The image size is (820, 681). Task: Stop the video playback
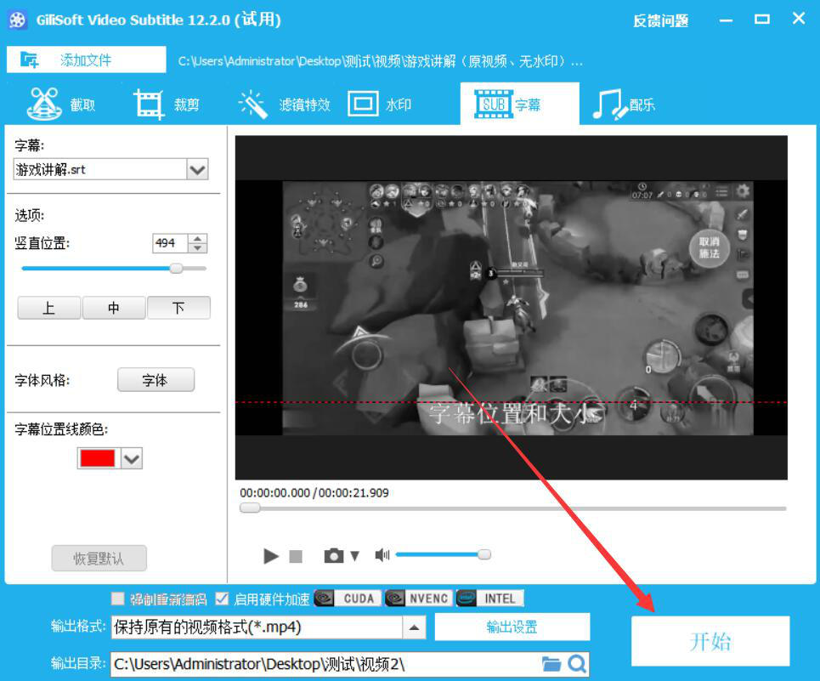tap(296, 556)
